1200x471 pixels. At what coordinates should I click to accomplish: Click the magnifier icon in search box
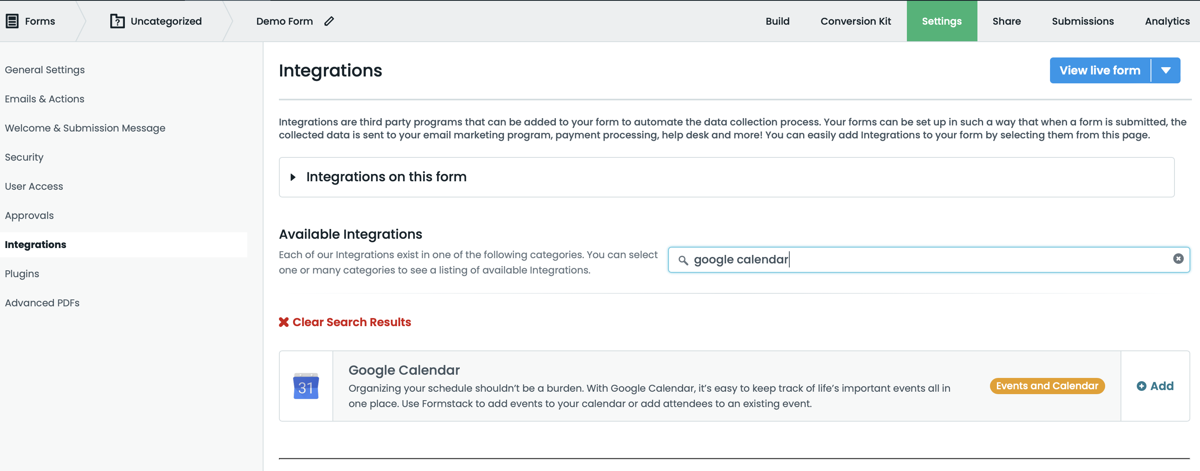(x=683, y=260)
